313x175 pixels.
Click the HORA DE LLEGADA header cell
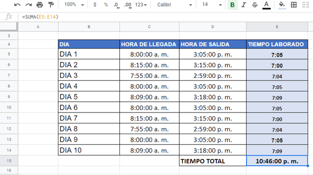click(150, 44)
